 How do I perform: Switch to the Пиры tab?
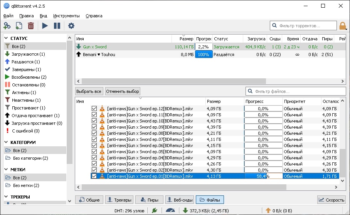[x=149, y=200]
